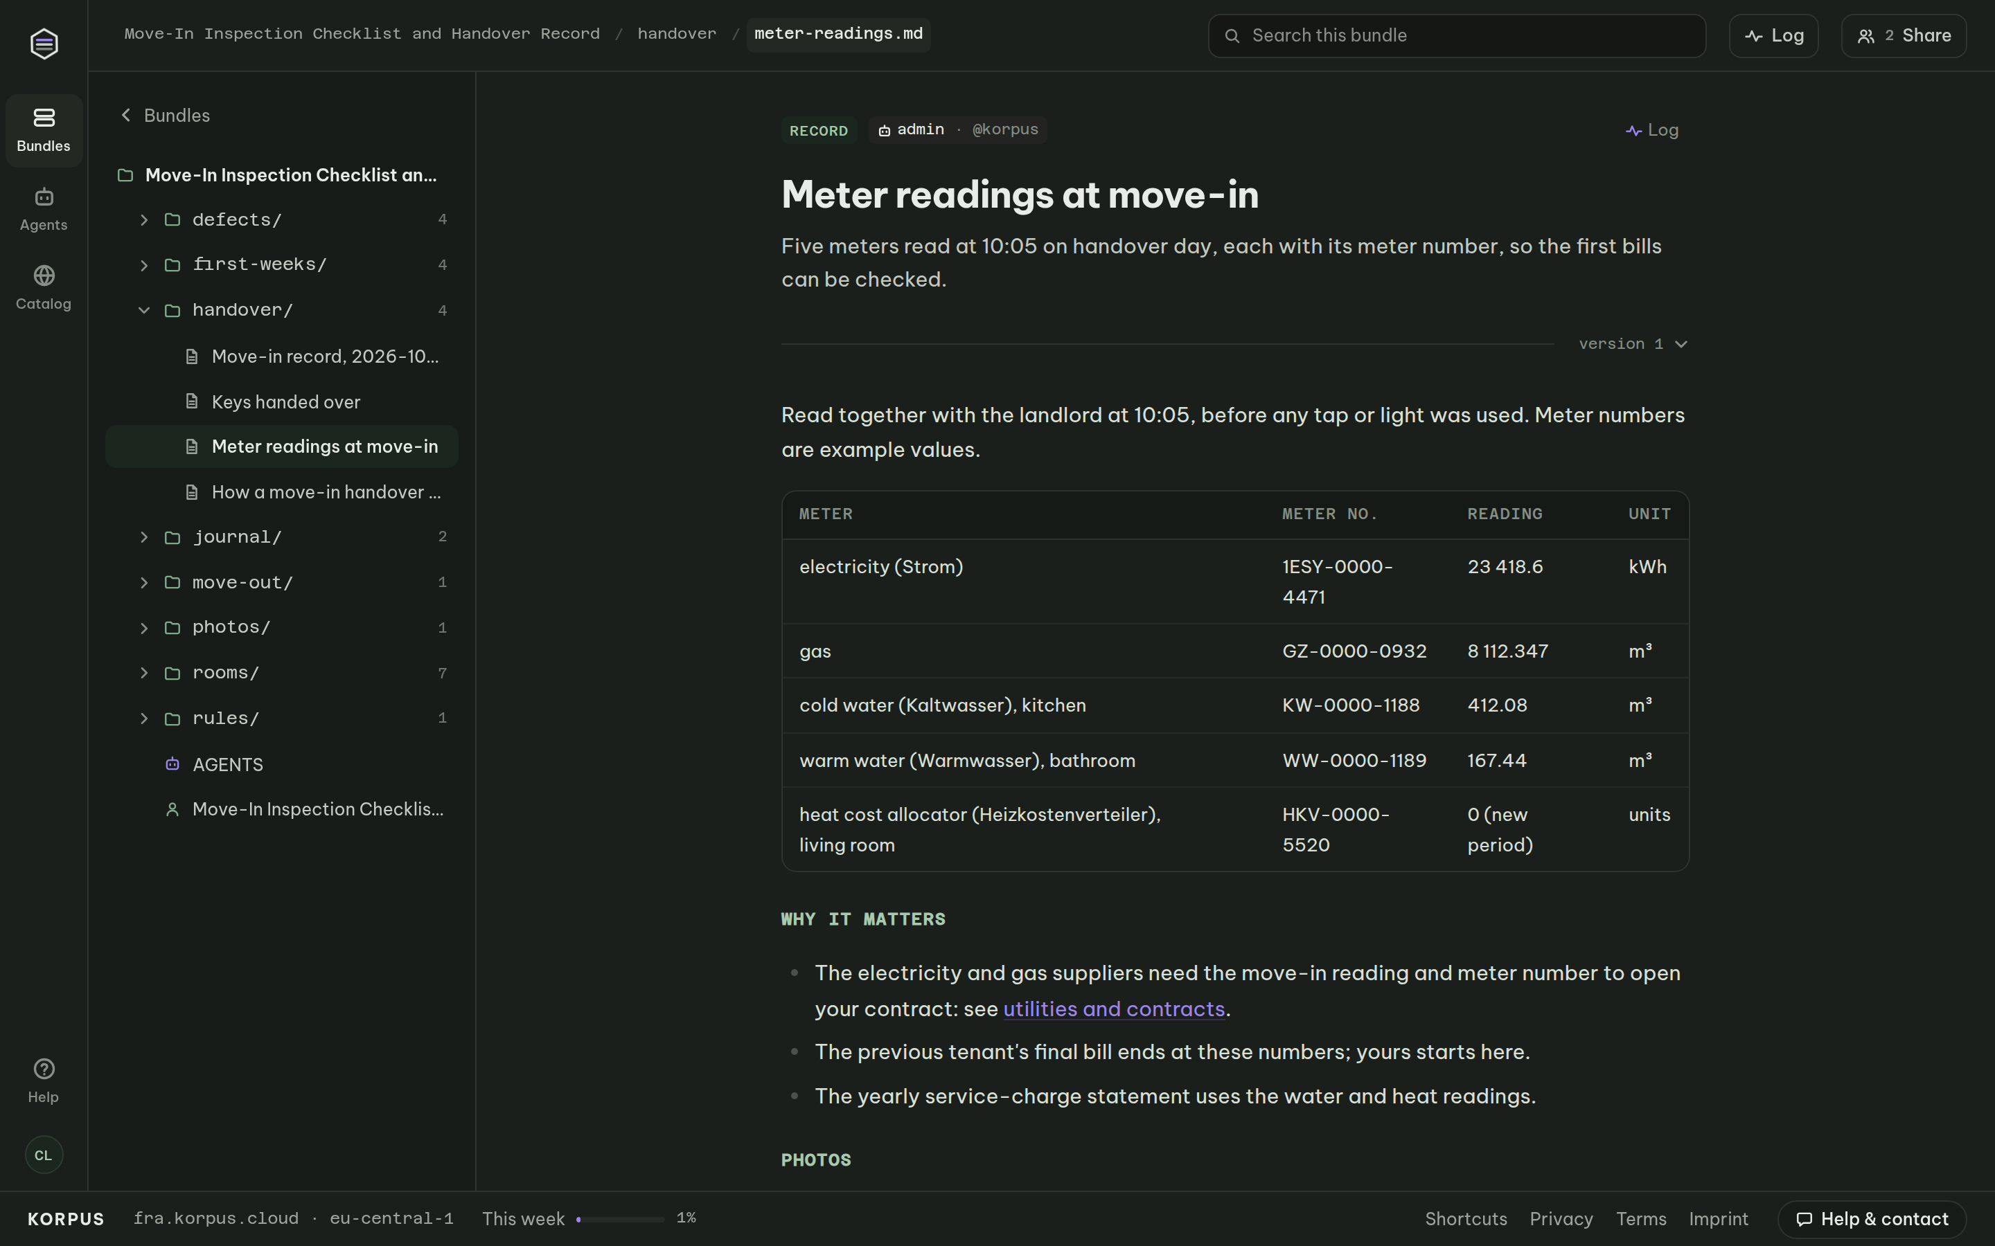Open the Bundles sidebar section

click(44, 130)
